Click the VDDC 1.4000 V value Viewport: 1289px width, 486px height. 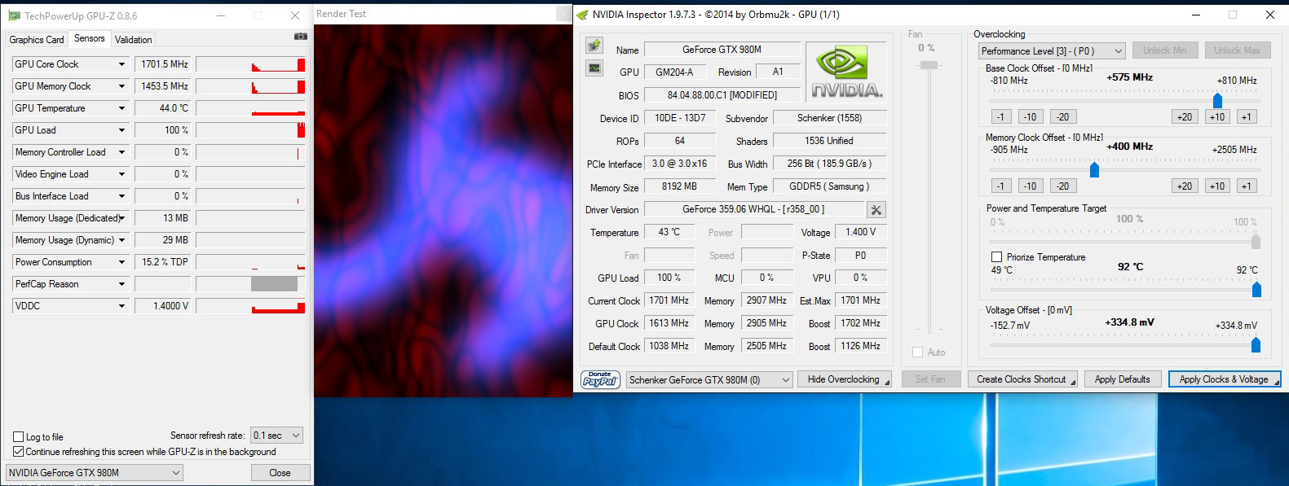[164, 306]
